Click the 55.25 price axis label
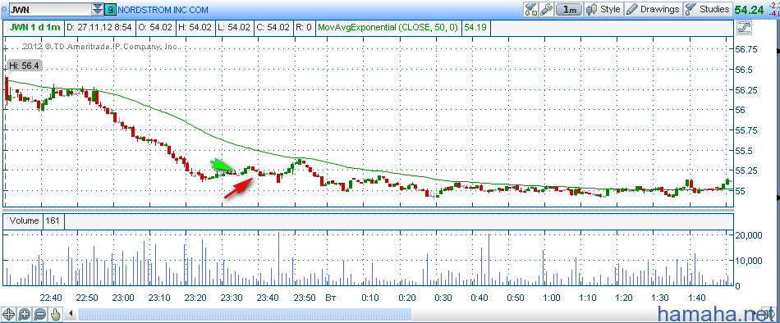The image size is (780, 323). pos(746,171)
